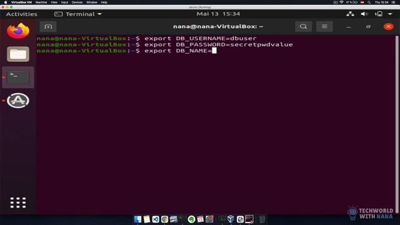Click the 'DB_PASSWORD=secretpwdvalue' text
This screenshot has height=225, width=400.
234,44
